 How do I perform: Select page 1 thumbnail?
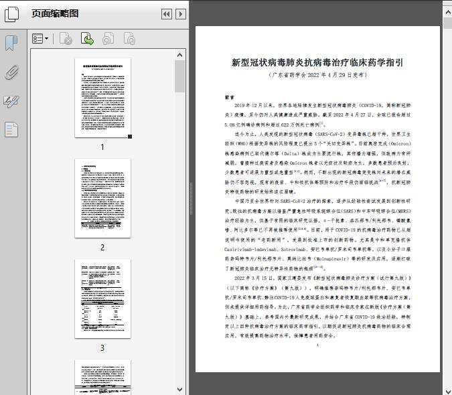(x=102, y=98)
